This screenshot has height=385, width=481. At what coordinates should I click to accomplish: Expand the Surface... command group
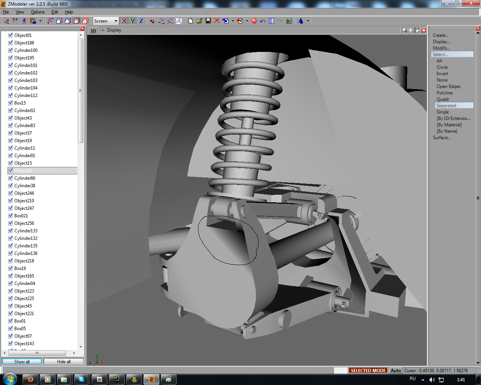[442, 138]
